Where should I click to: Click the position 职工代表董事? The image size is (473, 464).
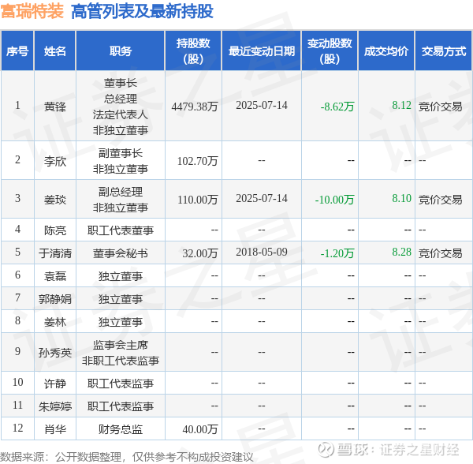121,230
